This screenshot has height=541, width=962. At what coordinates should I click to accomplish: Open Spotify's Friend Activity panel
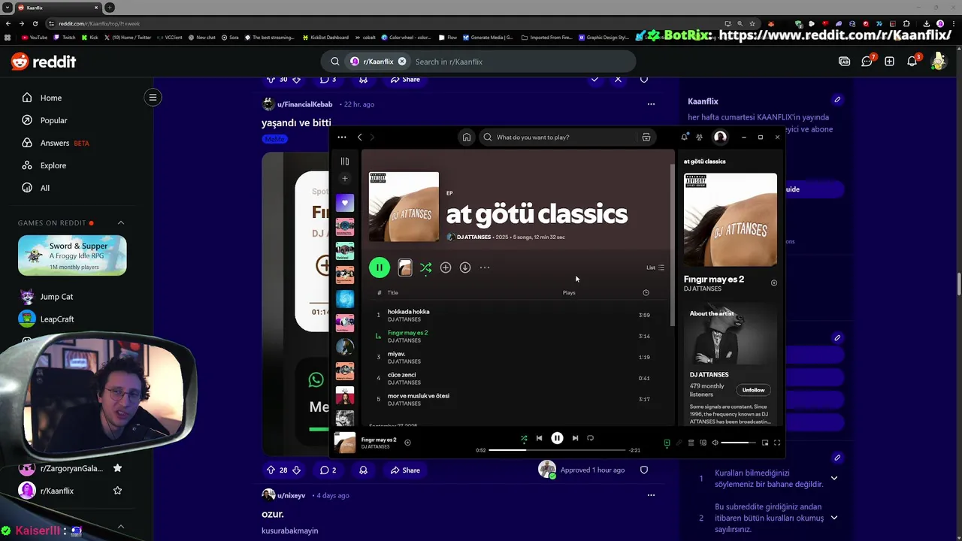tap(699, 138)
